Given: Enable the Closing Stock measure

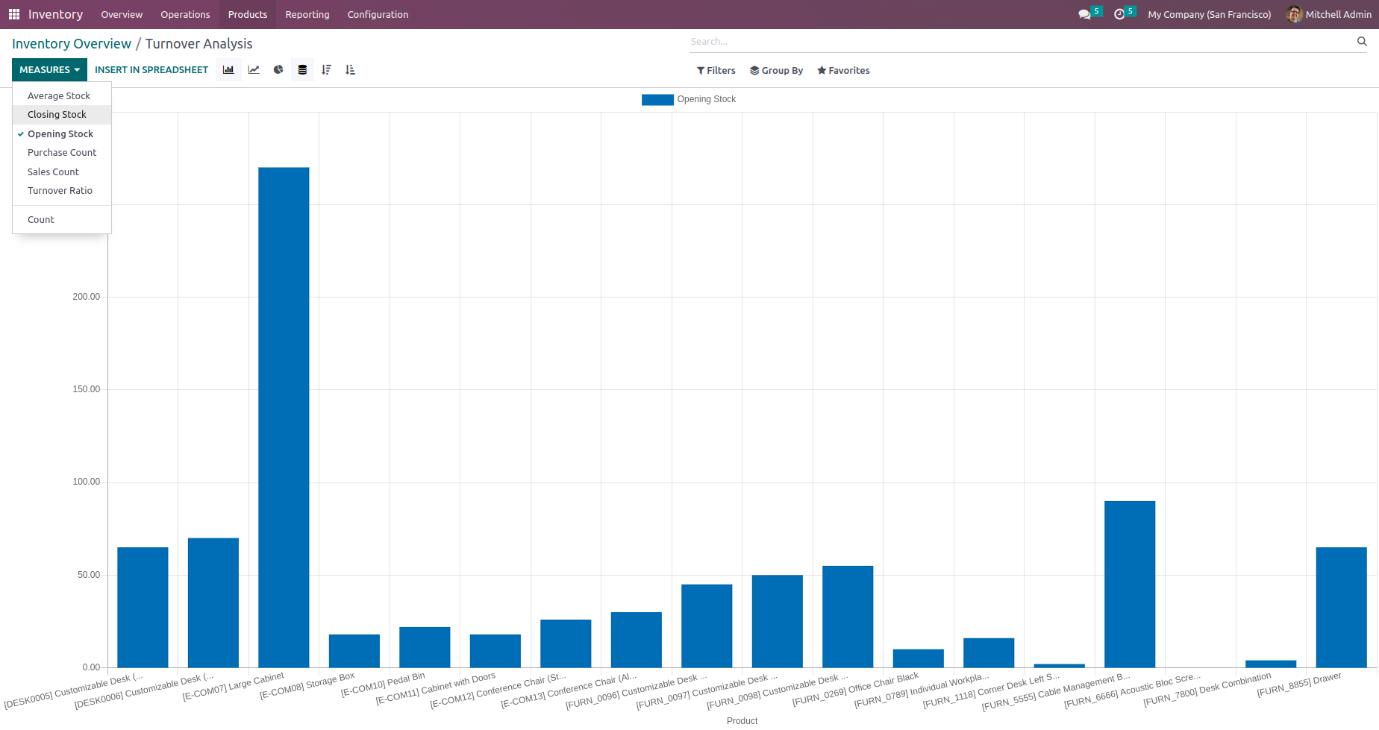Looking at the screenshot, I should [x=57, y=115].
